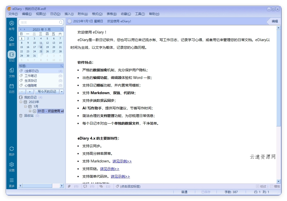Open the 日历 calendar view

[x=12, y=88]
